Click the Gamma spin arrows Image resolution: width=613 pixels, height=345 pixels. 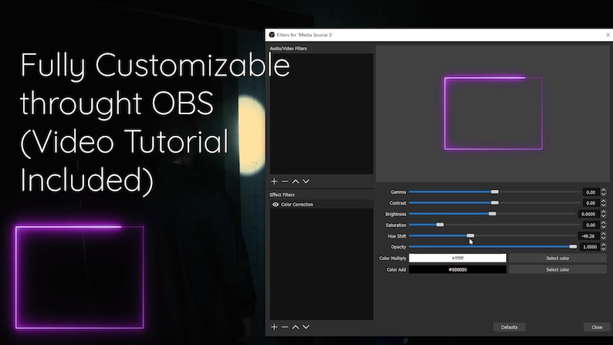click(x=603, y=192)
